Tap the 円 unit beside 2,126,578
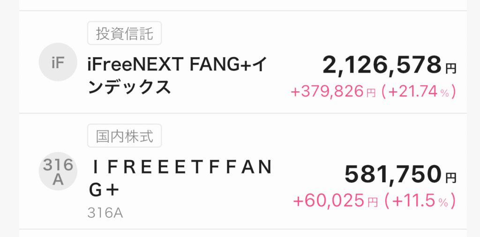The height and width of the screenshot is (237, 480). point(450,69)
